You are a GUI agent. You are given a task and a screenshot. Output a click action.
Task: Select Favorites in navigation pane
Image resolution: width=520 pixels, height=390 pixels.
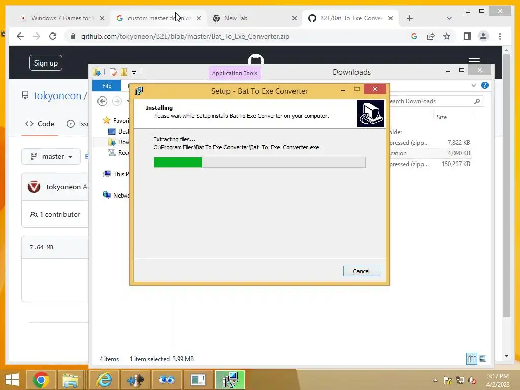116,120
